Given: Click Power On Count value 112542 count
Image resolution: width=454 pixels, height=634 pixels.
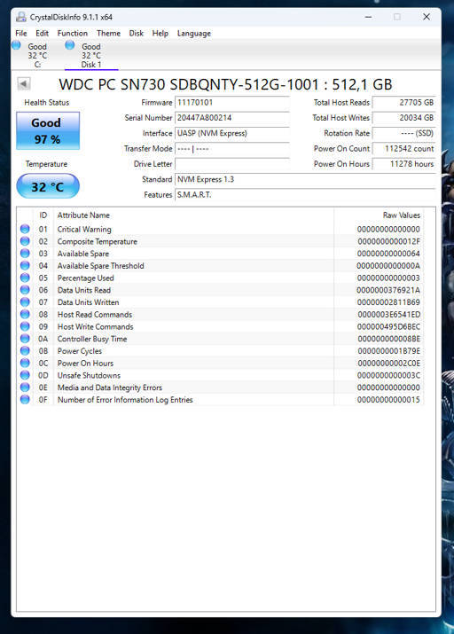Looking at the screenshot, I should (x=403, y=149).
